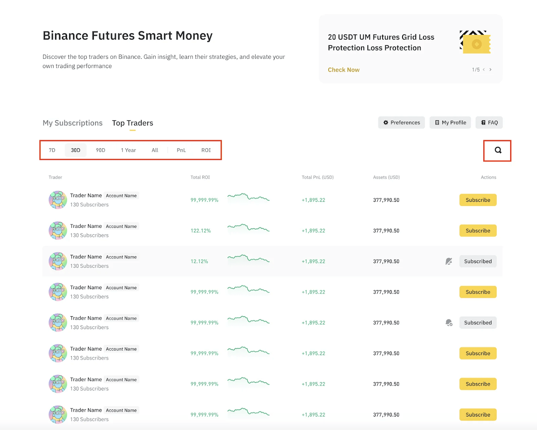This screenshot has height=430, width=537.
Task: Open My Profile
Action: point(450,123)
